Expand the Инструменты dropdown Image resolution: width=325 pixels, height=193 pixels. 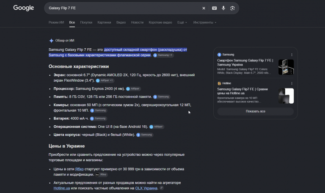[204, 22]
